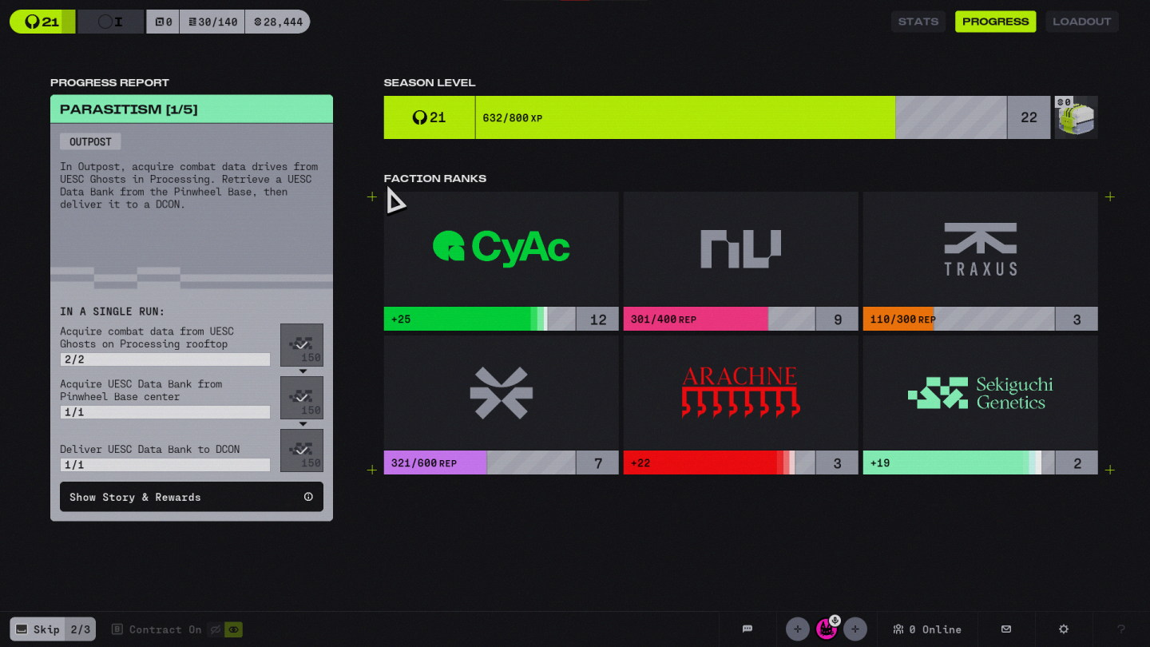This screenshot has height=647, width=1150.
Task: Select the PROGRESS tab
Action: pyautogui.click(x=995, y=22)
